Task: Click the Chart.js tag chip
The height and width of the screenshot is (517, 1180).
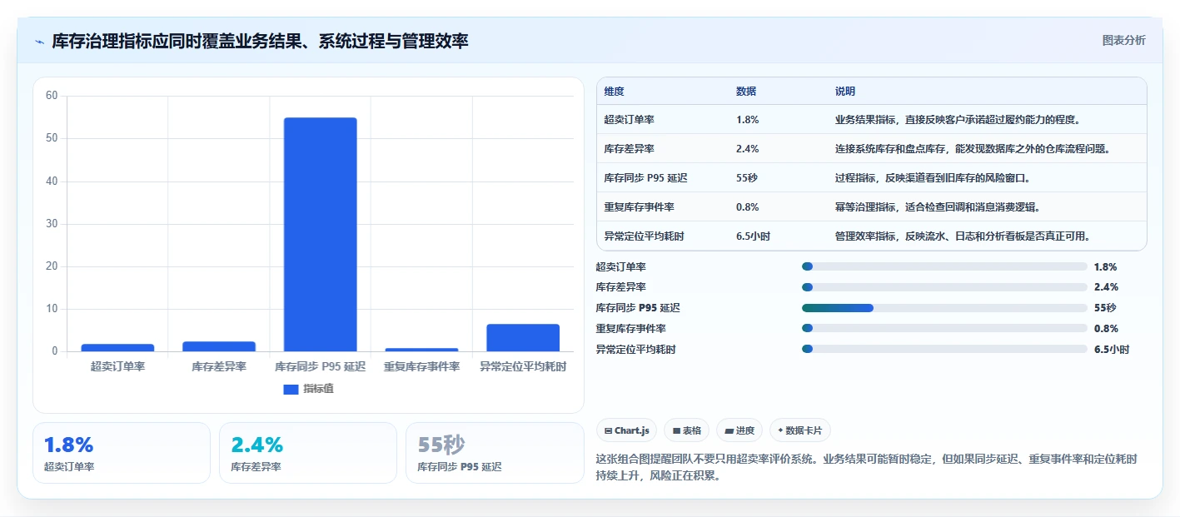Action: point(626,430)
